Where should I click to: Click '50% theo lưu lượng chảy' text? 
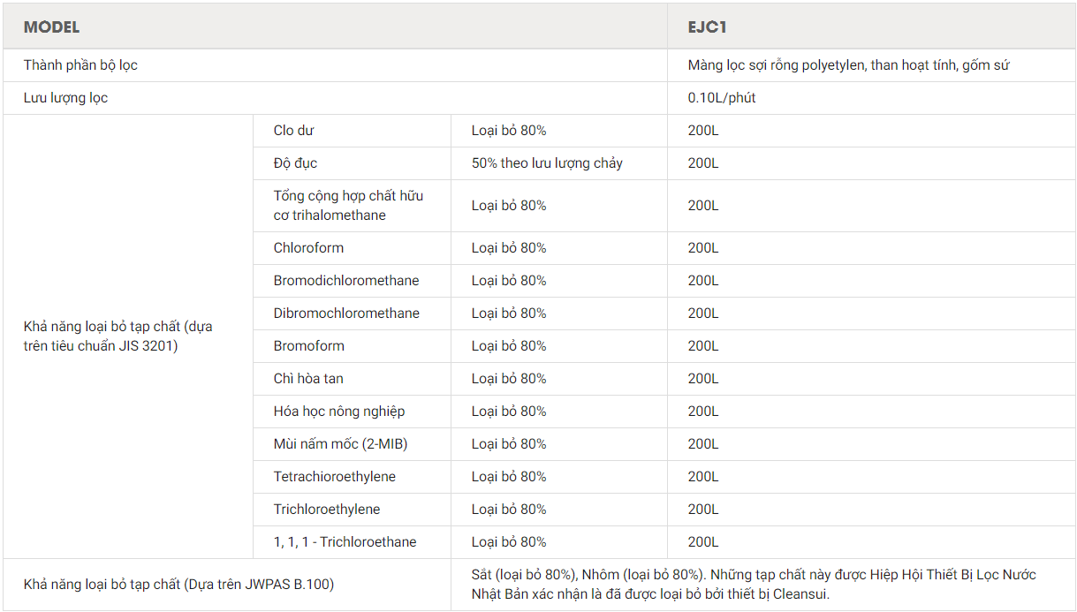tap(547, 163)
